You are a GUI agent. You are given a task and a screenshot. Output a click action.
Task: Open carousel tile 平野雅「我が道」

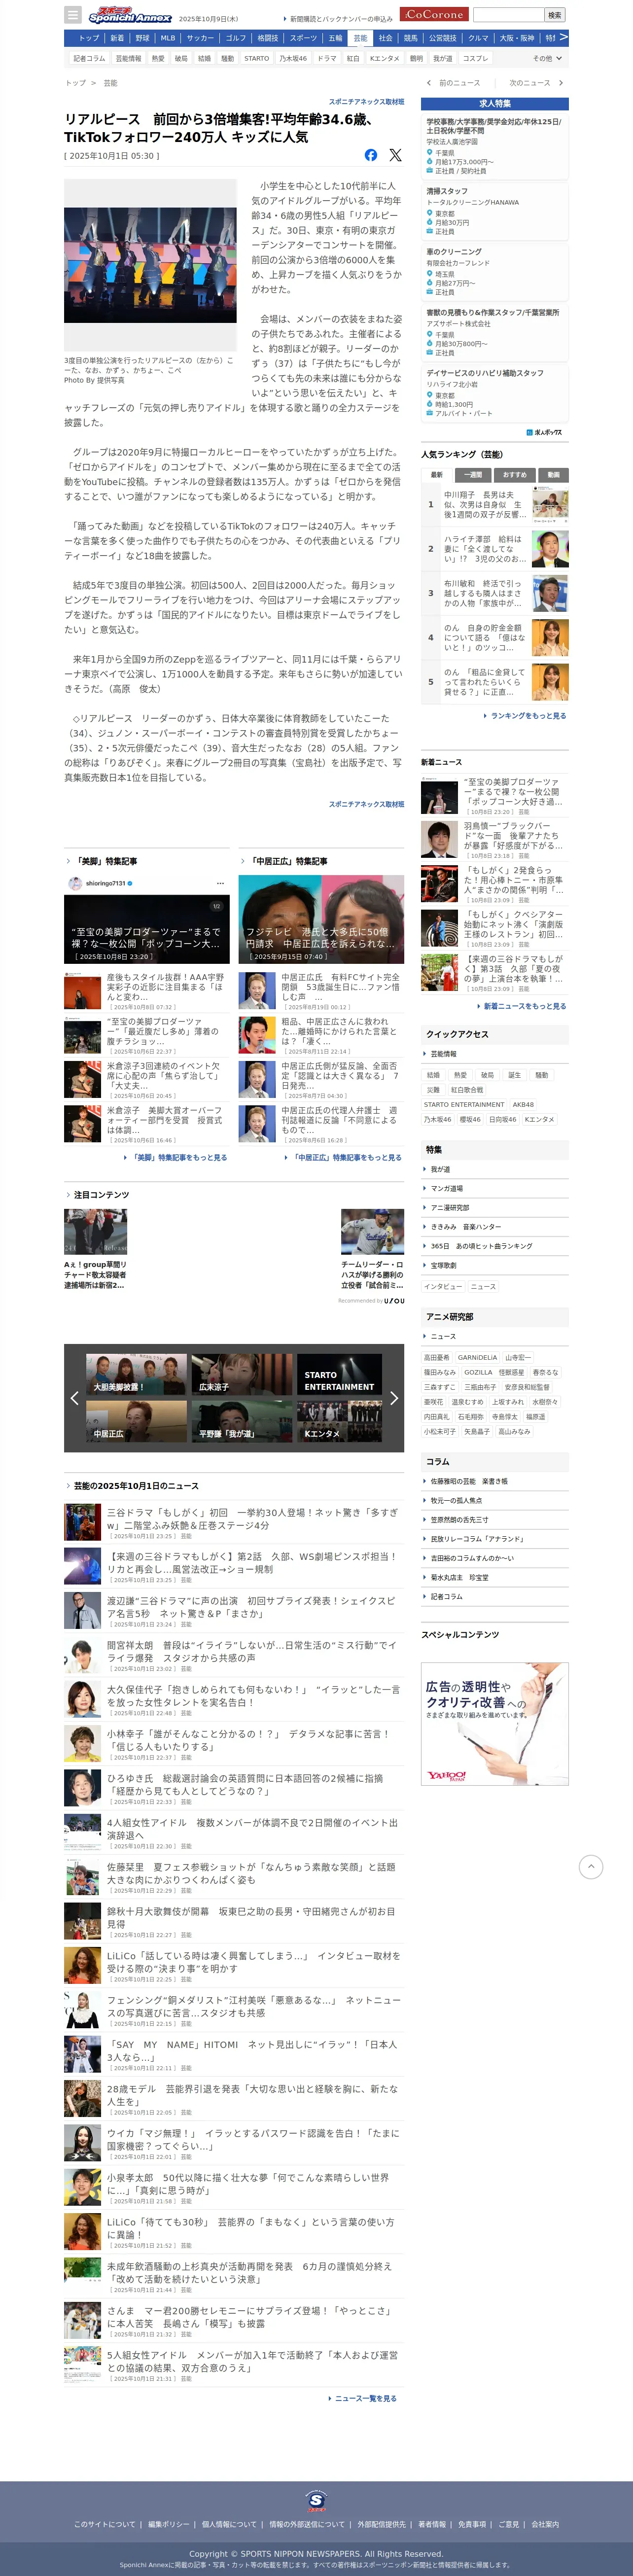pos(242,1422)
